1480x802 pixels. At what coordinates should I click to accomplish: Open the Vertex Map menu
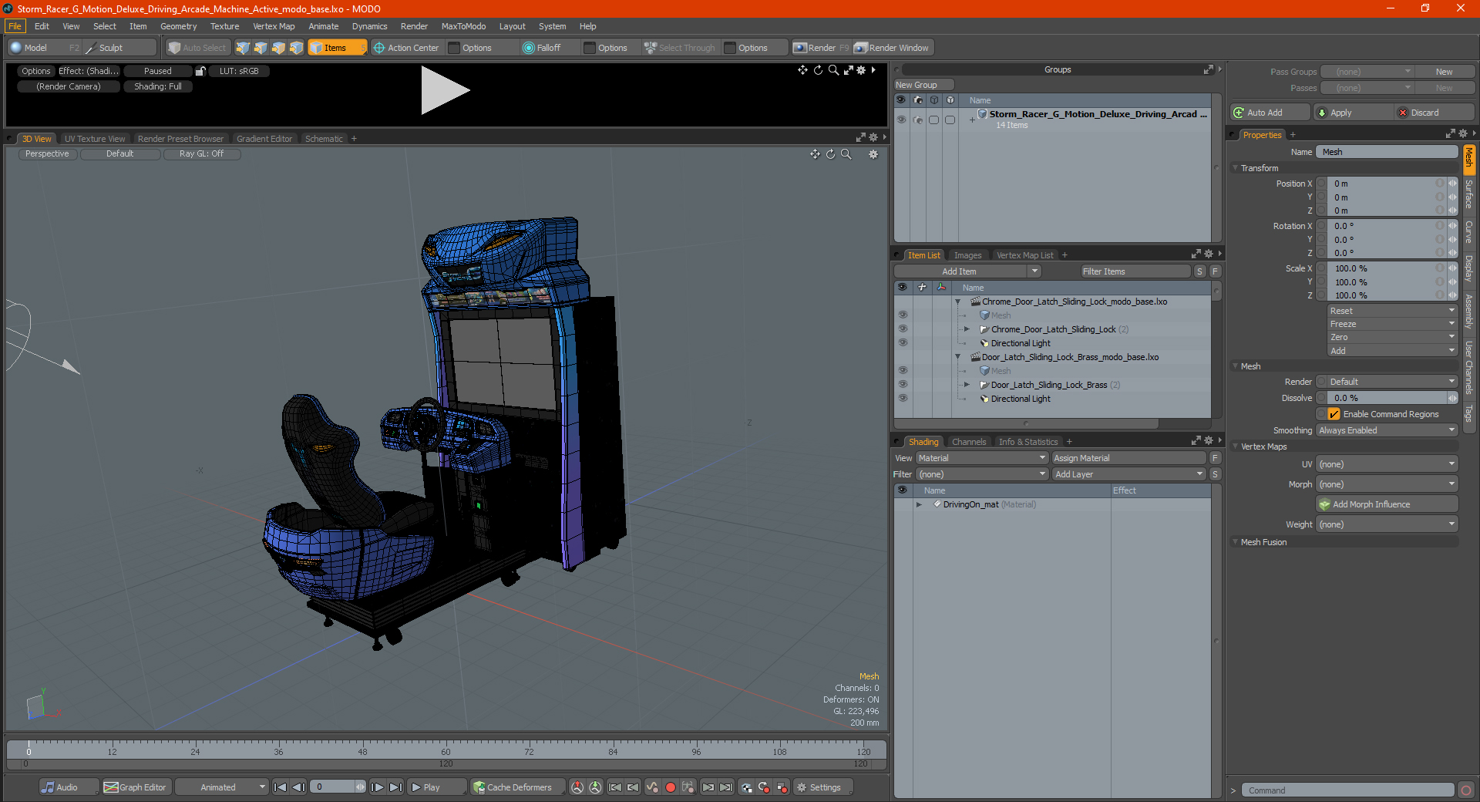(x=274, y=26)
